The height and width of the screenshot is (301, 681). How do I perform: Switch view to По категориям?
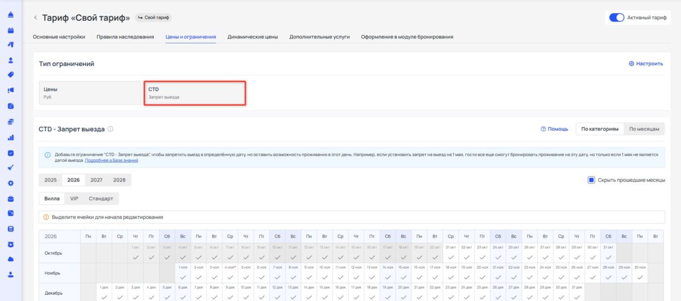600,129
